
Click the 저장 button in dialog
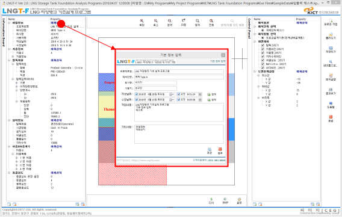(210, 150)
